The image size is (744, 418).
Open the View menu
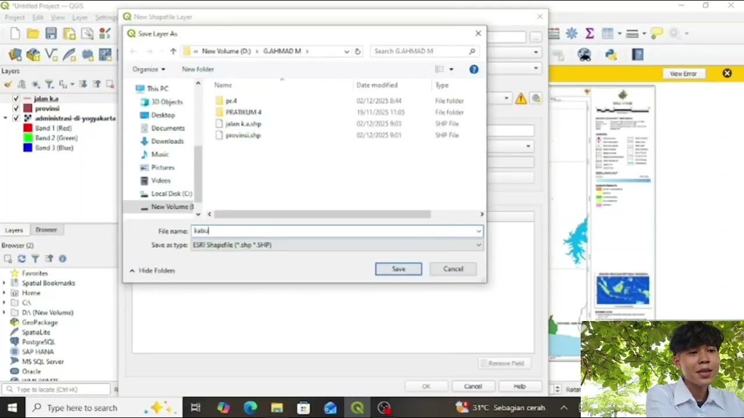point(59,18)
